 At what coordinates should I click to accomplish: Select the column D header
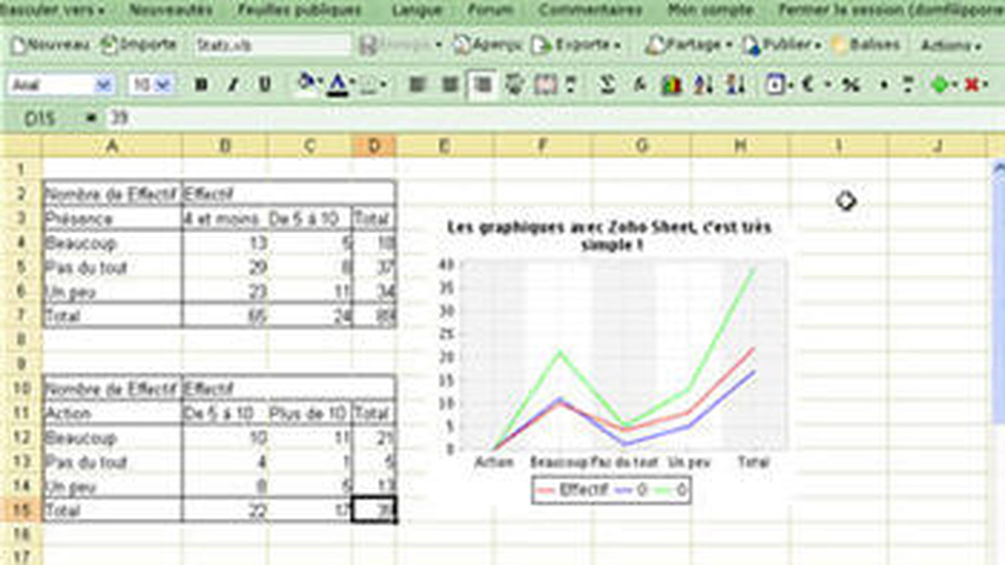(x=374, y=146)
